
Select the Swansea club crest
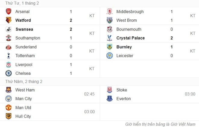point(8,29)
